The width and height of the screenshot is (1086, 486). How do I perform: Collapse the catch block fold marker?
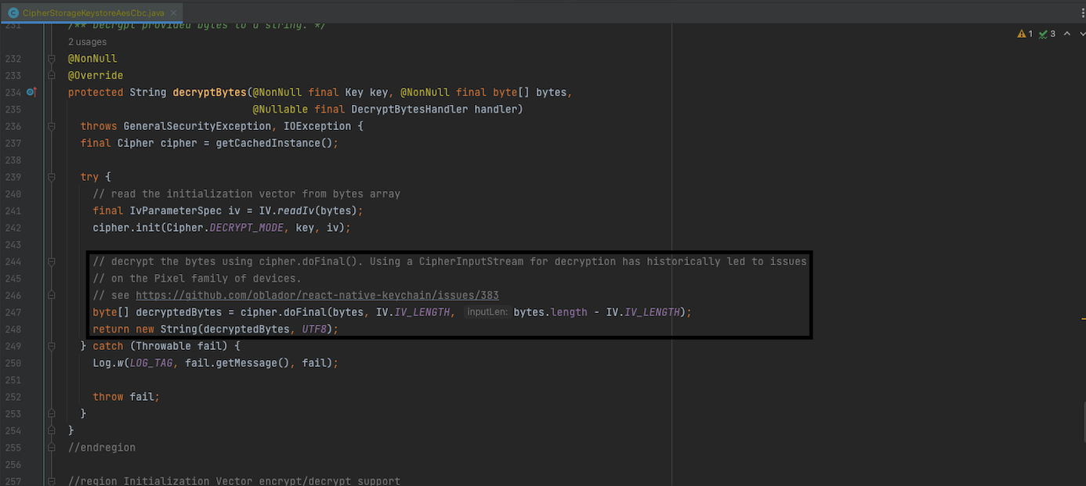coord(50,345)
